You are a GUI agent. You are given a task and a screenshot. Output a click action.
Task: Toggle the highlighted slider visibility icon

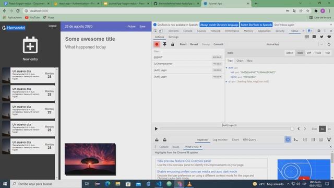point(288,139)
